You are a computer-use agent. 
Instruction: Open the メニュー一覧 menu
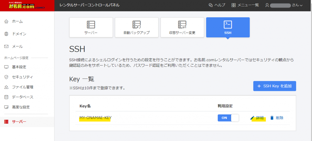(x=245, y=5)
